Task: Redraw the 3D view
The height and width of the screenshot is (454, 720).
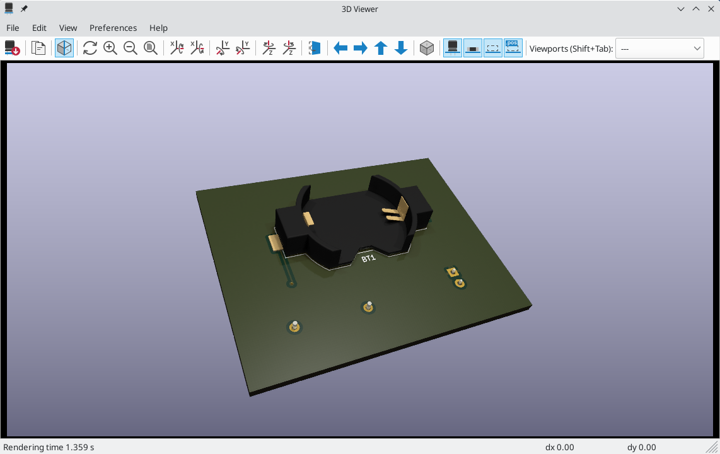Action: pyautogui.click(x=90, y=48)
